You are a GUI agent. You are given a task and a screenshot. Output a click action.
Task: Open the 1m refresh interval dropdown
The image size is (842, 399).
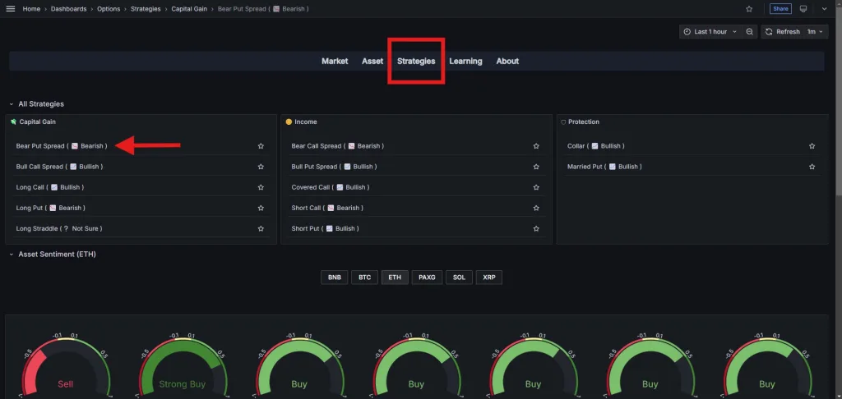tap(817, 32)
